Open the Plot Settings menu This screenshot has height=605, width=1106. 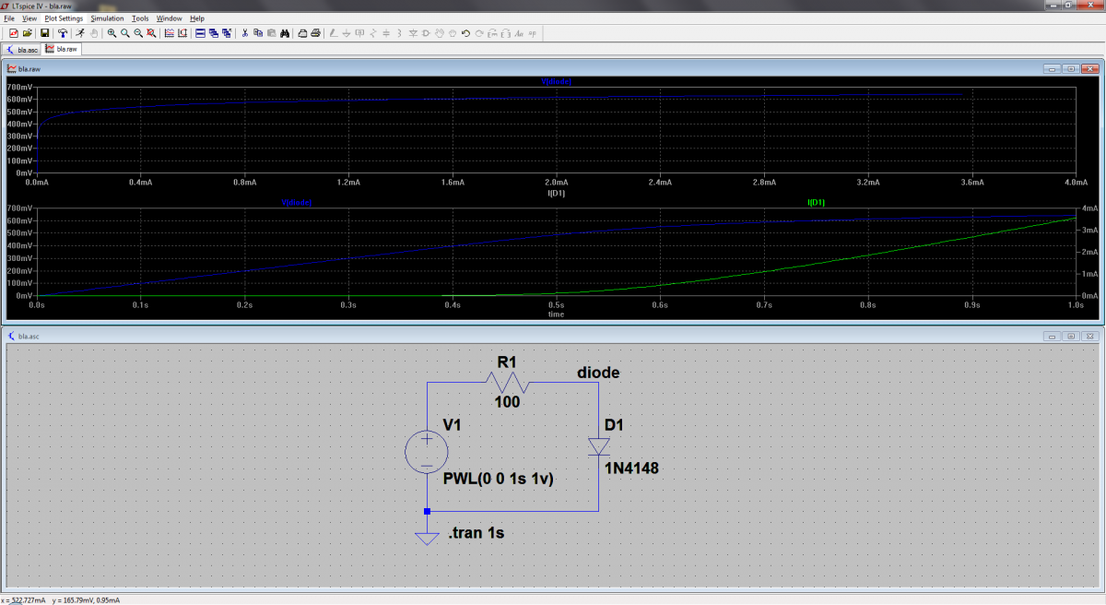(x=64, y=18)
